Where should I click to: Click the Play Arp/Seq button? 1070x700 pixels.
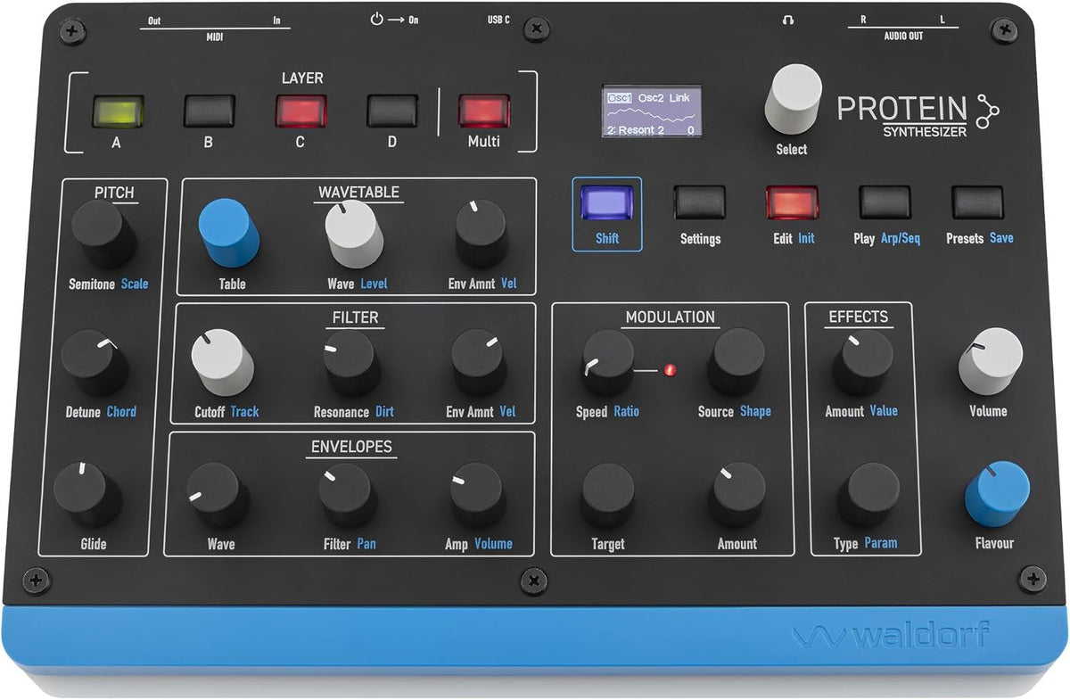pyautogui.click(x=885, y=202)
